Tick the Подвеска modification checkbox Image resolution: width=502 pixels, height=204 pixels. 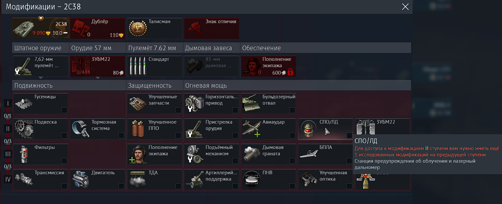pyautogui.click(x=64, y=135)
